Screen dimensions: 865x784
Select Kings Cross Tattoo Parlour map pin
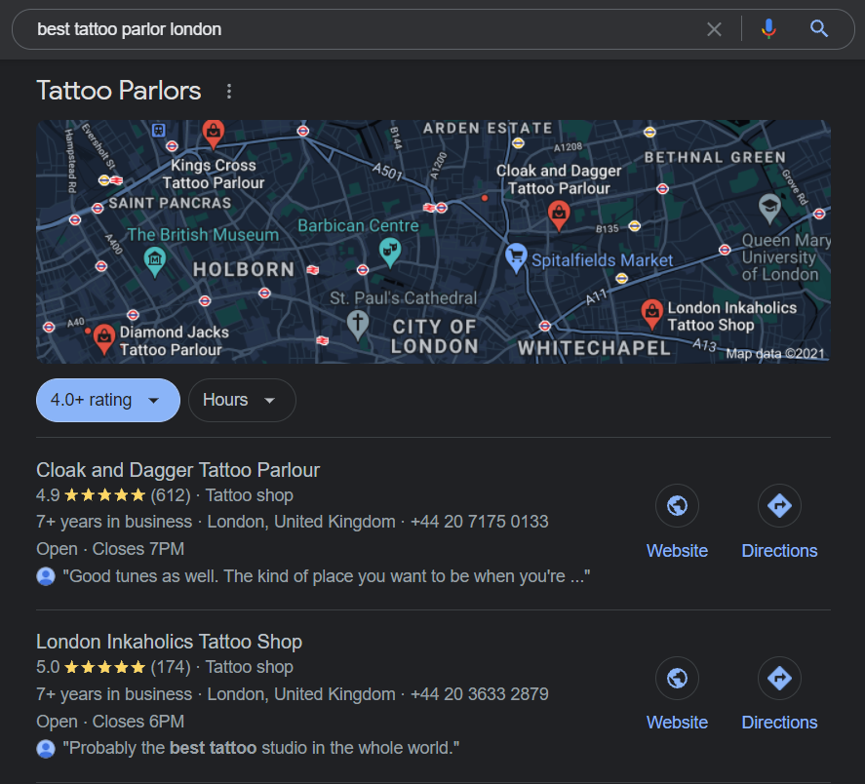213,134
